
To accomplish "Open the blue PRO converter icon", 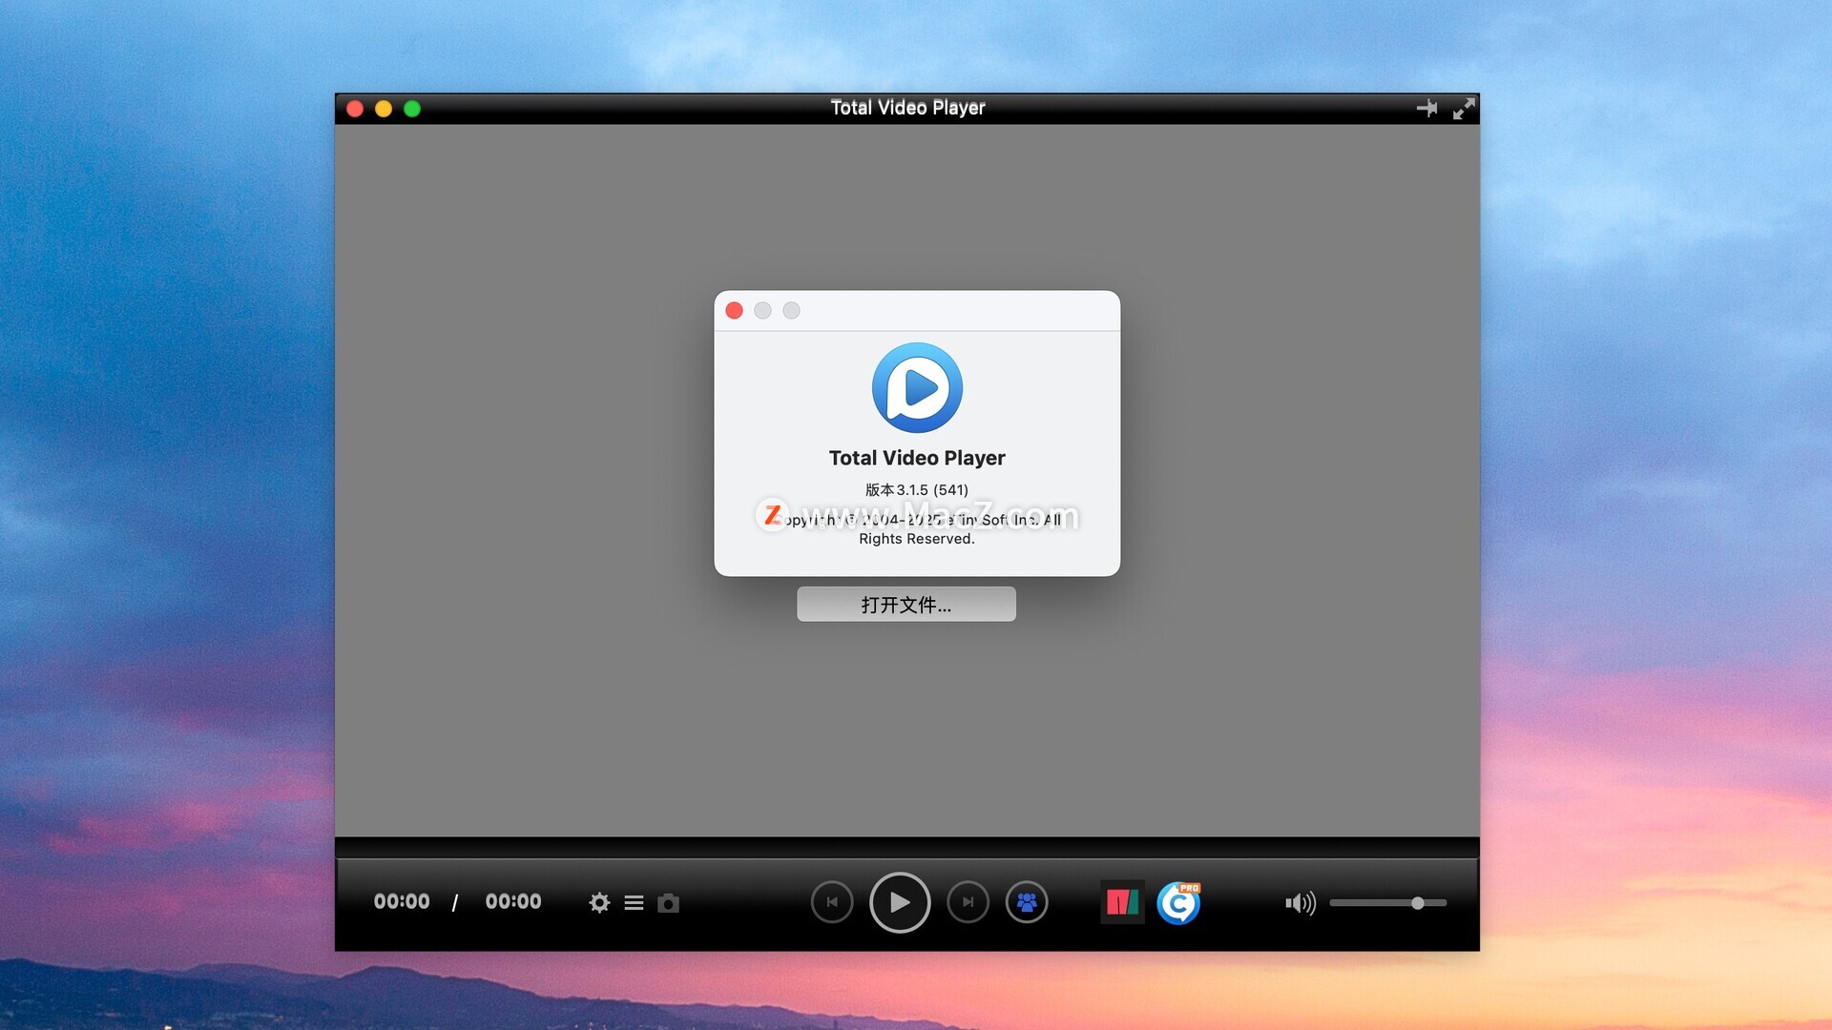I will point(1178,902).
